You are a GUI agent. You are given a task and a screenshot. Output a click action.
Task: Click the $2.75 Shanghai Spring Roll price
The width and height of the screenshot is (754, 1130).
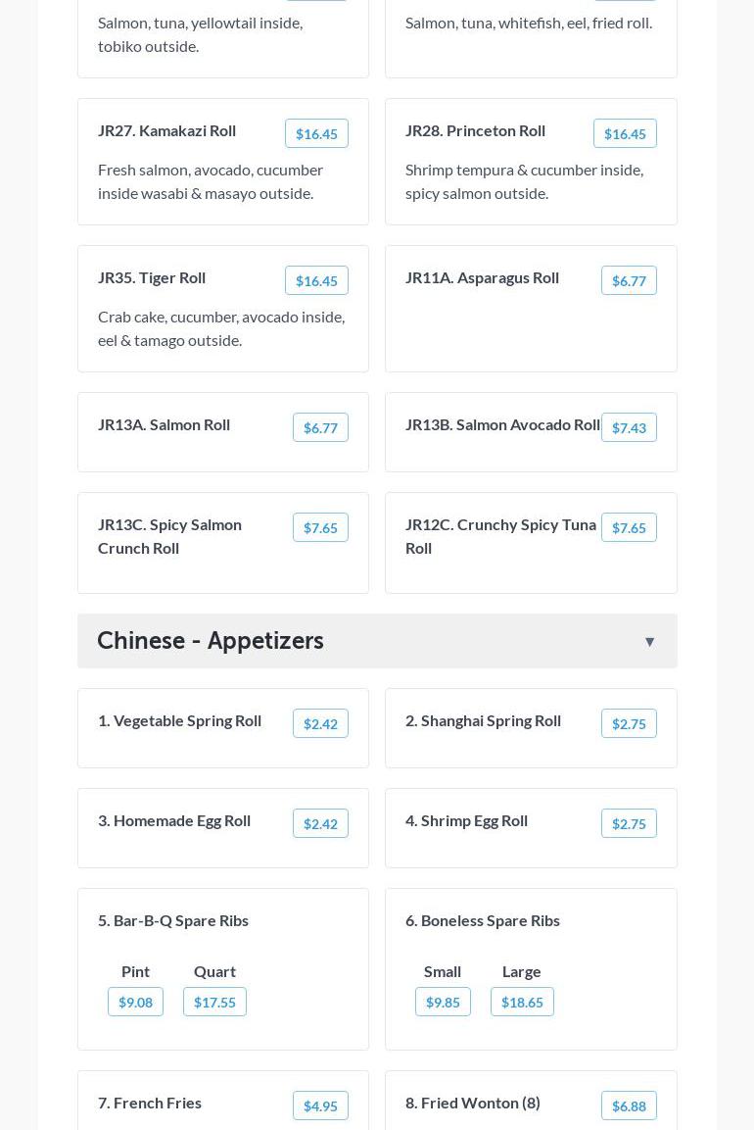(629, 724)
